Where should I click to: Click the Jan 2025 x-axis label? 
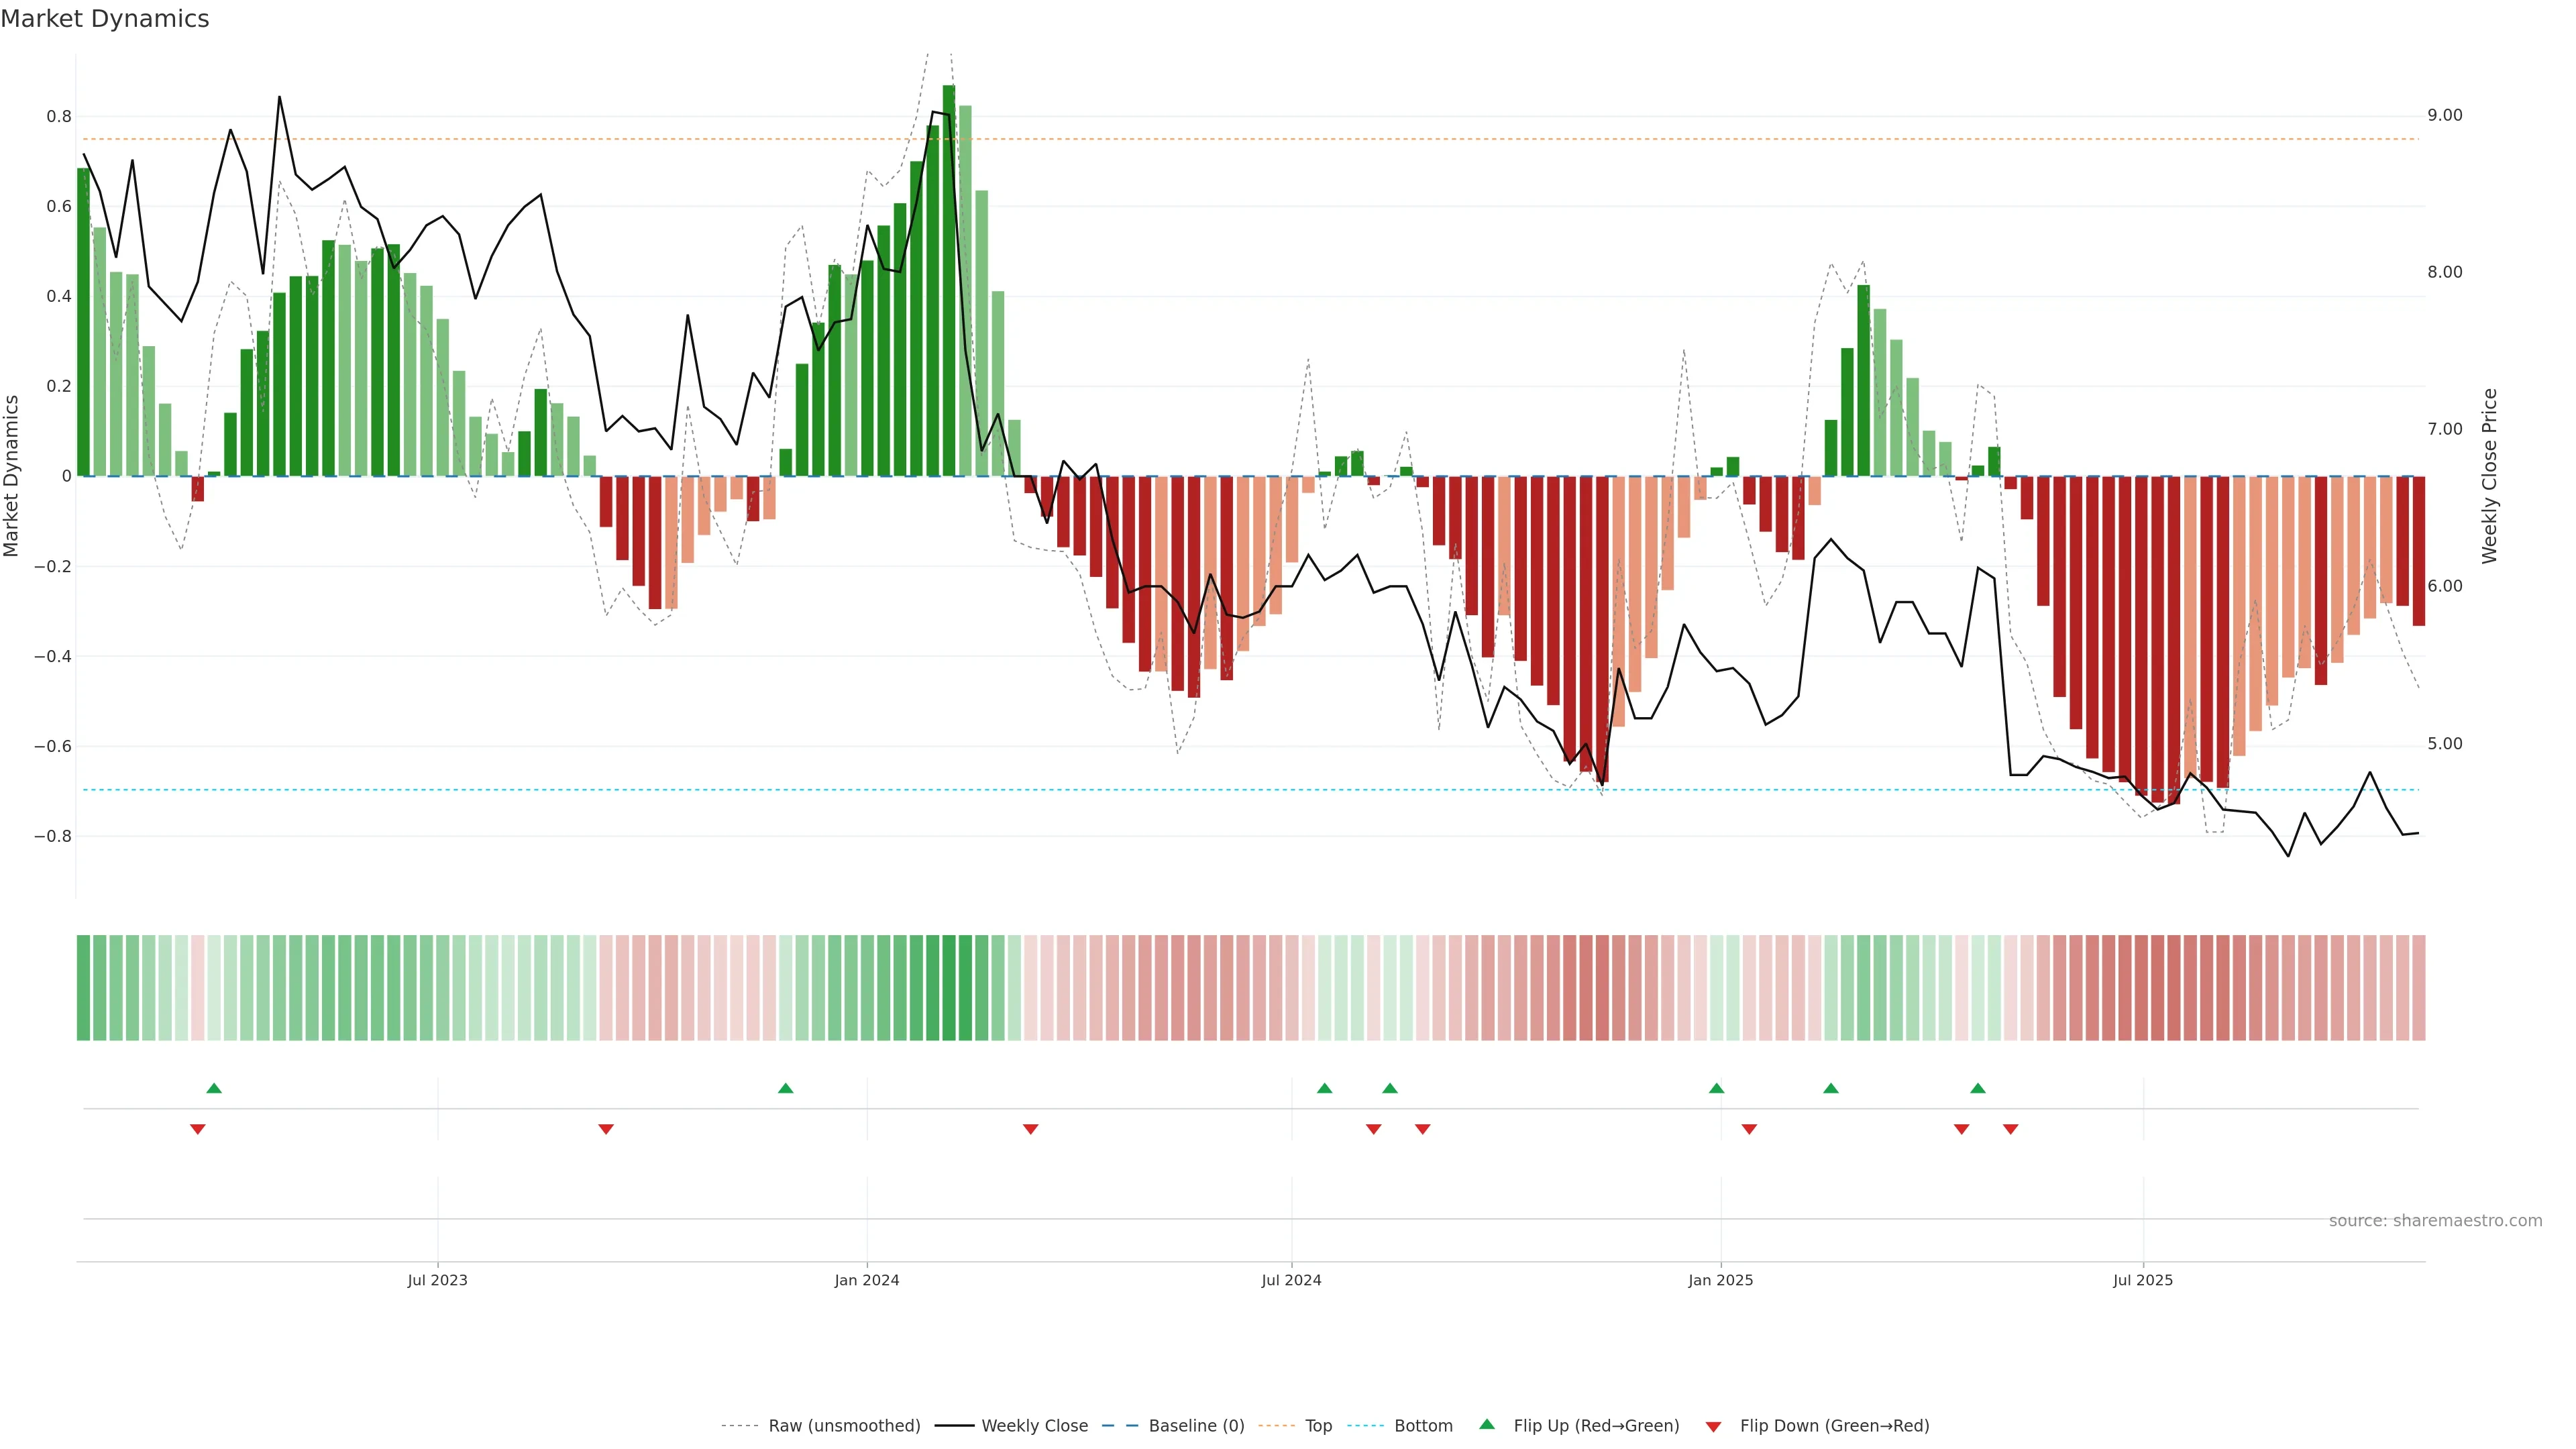coord(1720,1280)
